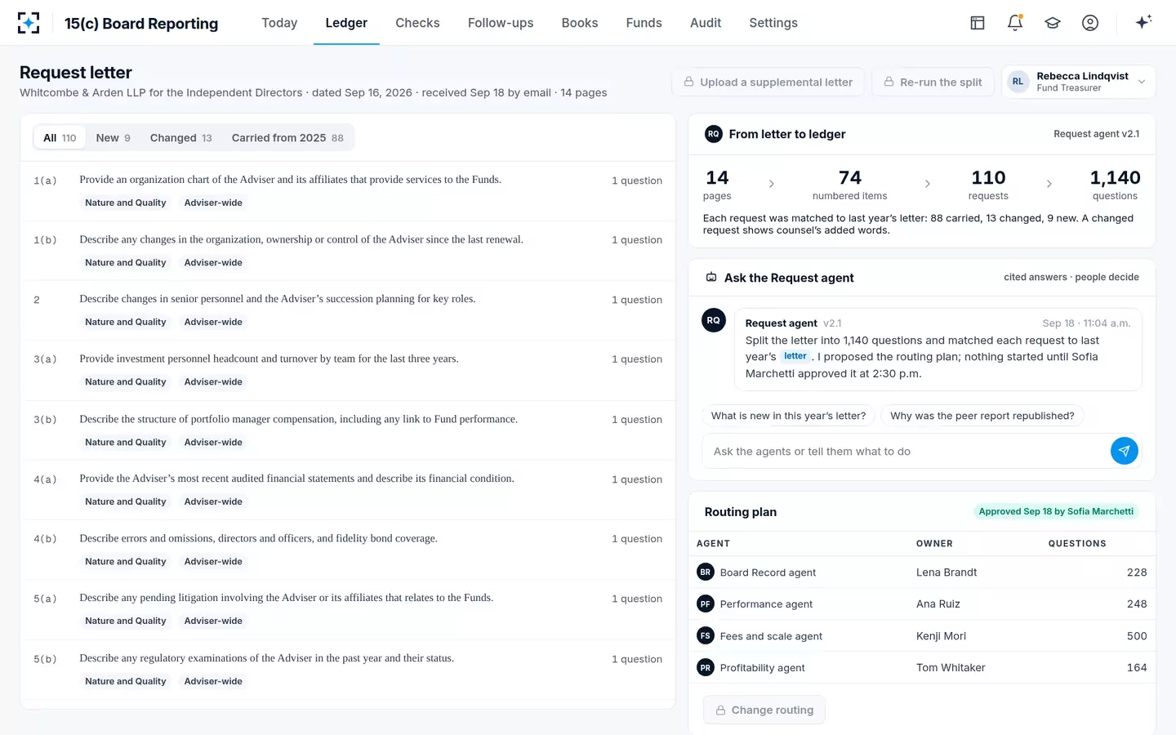The image size is (1176, 735).
Task: Open the Funds tab
Action: coord(644,23)
